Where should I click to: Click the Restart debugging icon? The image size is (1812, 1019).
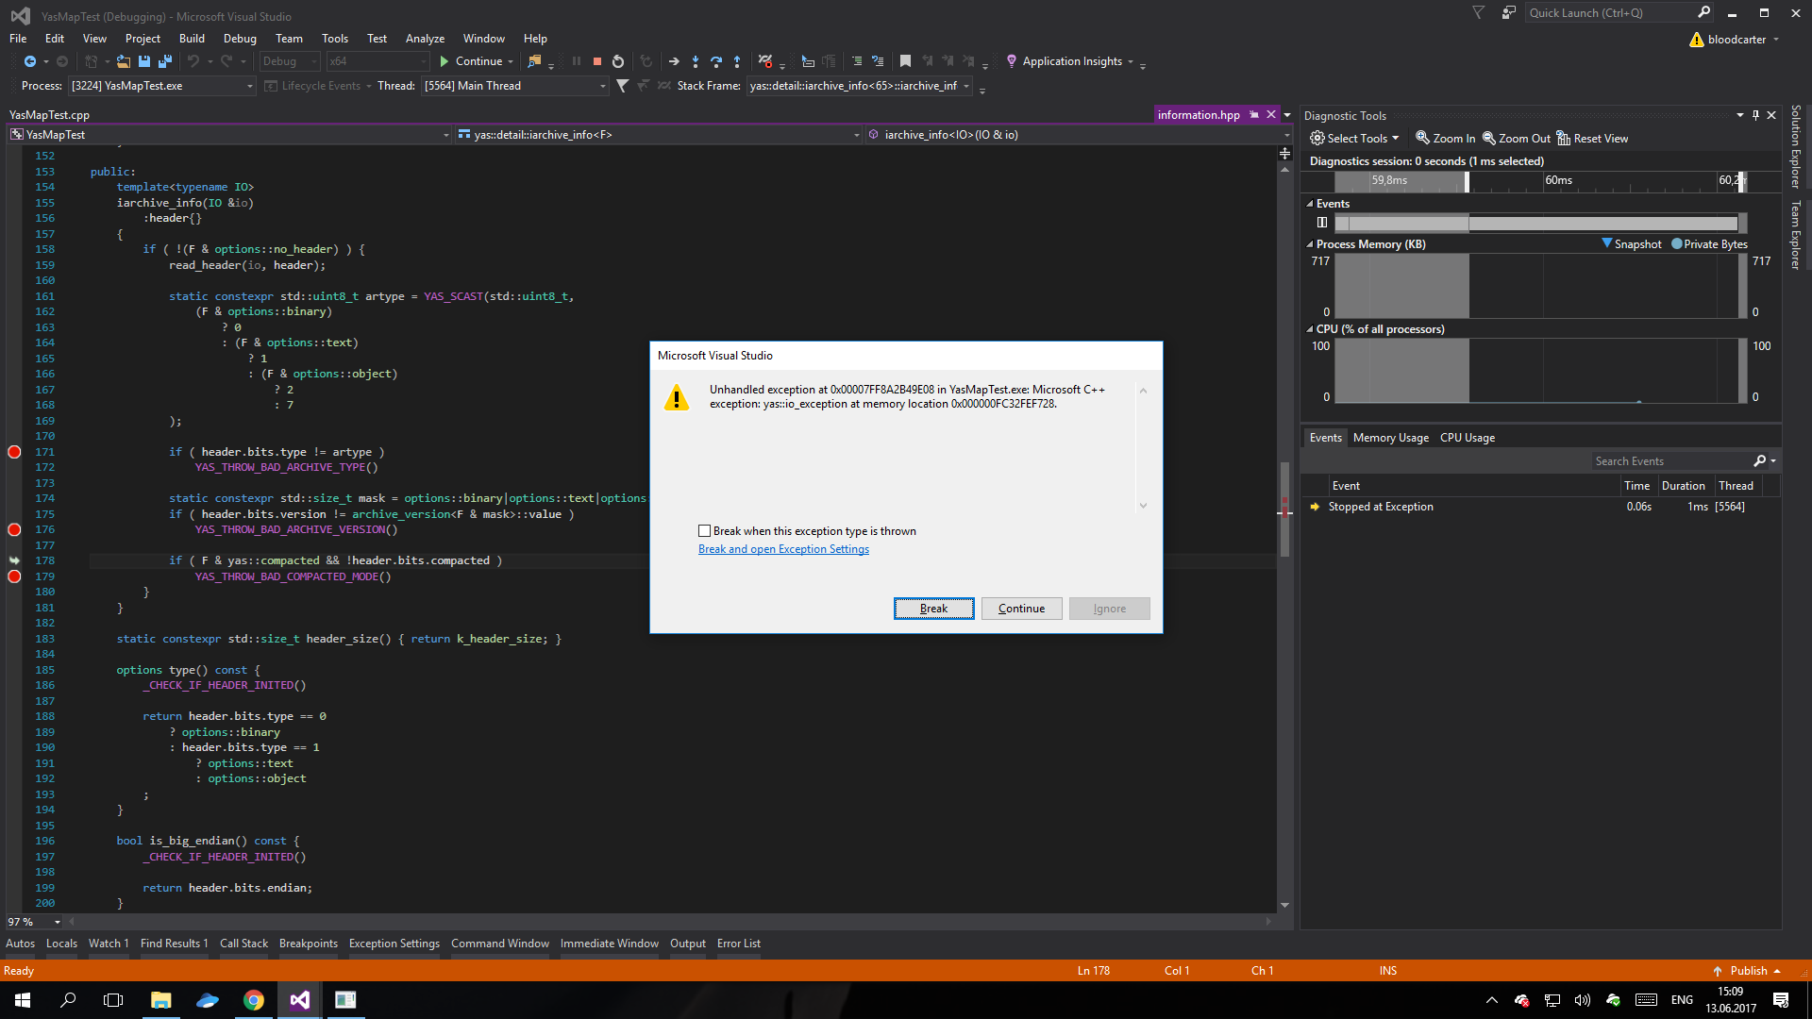[618, 61]
